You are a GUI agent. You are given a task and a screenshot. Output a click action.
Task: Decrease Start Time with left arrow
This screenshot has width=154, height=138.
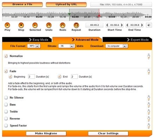point(107,25)
